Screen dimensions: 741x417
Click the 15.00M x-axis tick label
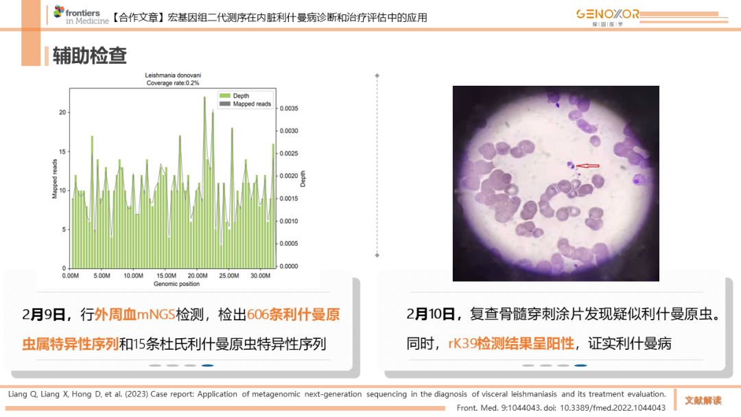tap(166, 276)
